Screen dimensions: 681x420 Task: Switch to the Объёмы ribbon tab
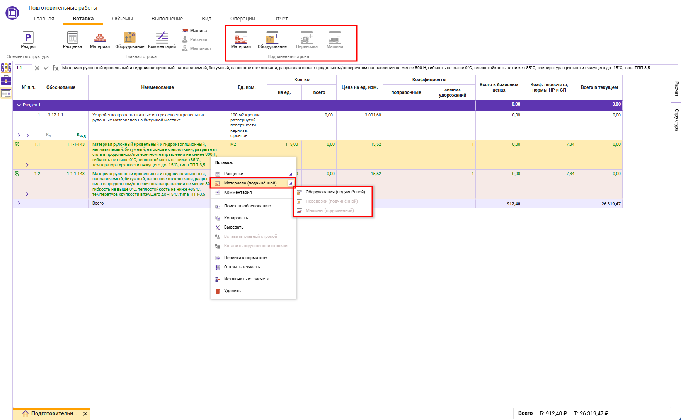click(x=123, y=19)
